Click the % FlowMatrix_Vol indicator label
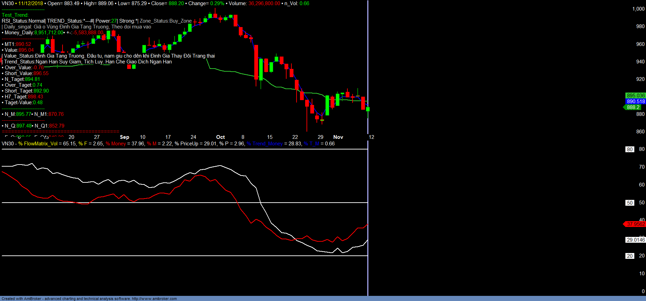Screen dimensions: 646x301 pyautogui.click(x=38, y=144)
